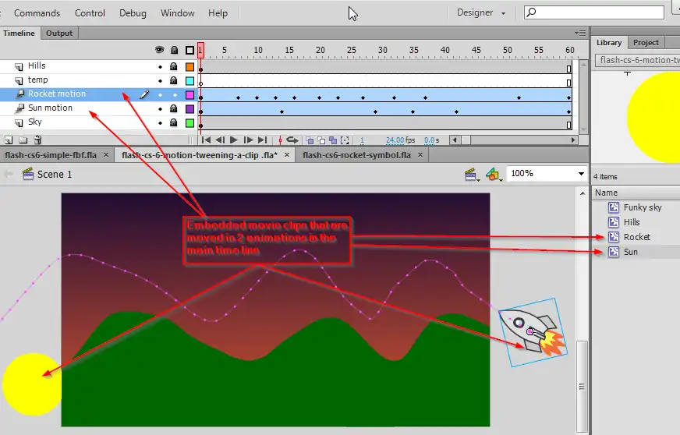Viewport: 680px width, 435px height.
Task: Click the Delete layer trash icon
Action: coord(37,140)
